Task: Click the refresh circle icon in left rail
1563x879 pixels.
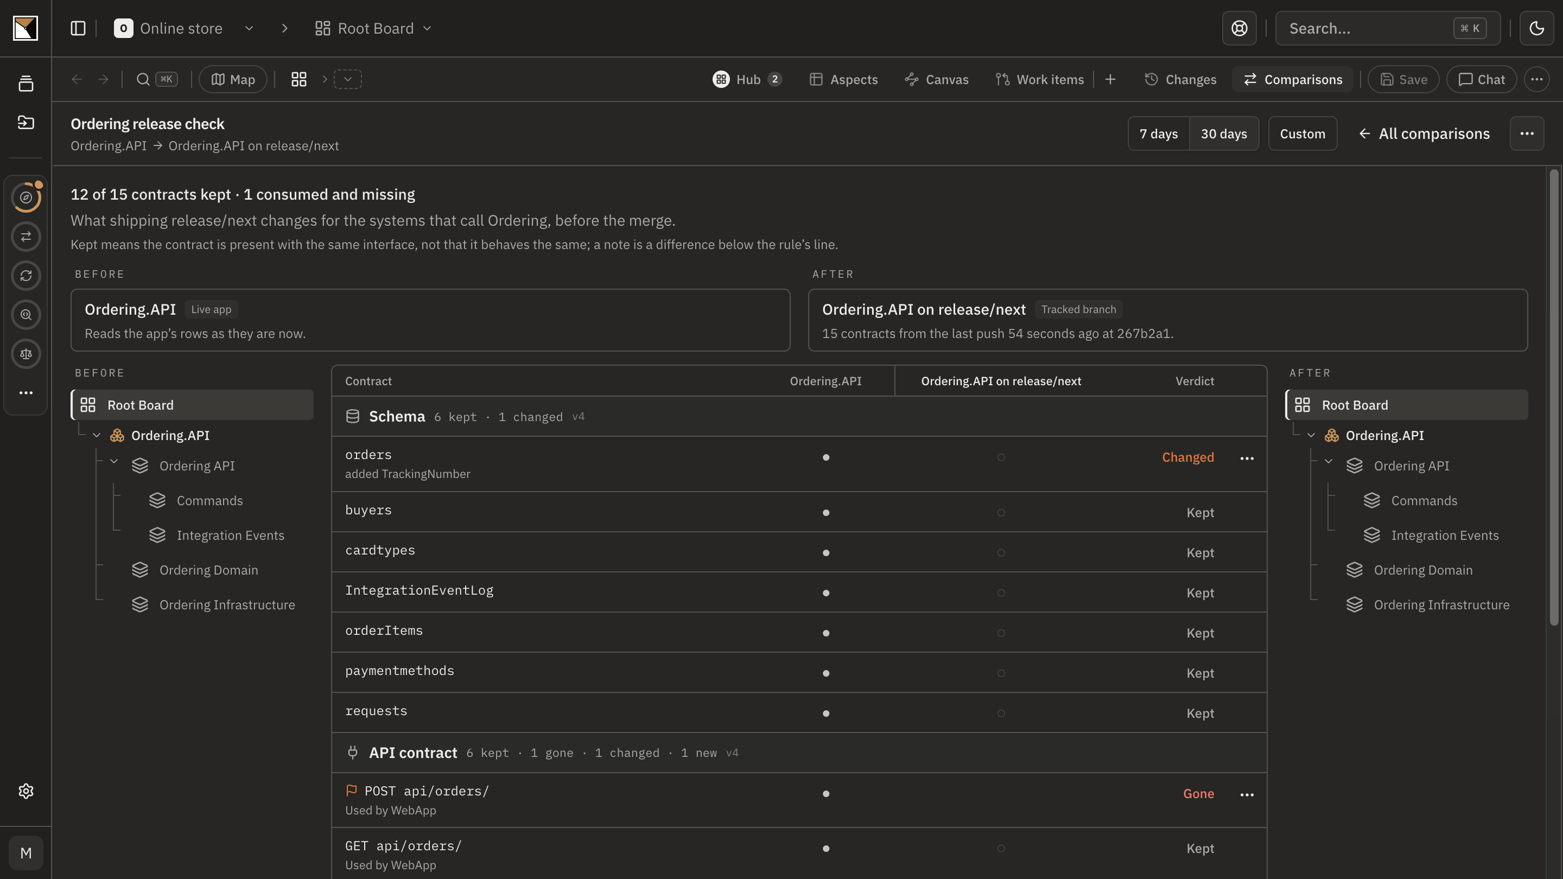Action: (x=26, y=276)
